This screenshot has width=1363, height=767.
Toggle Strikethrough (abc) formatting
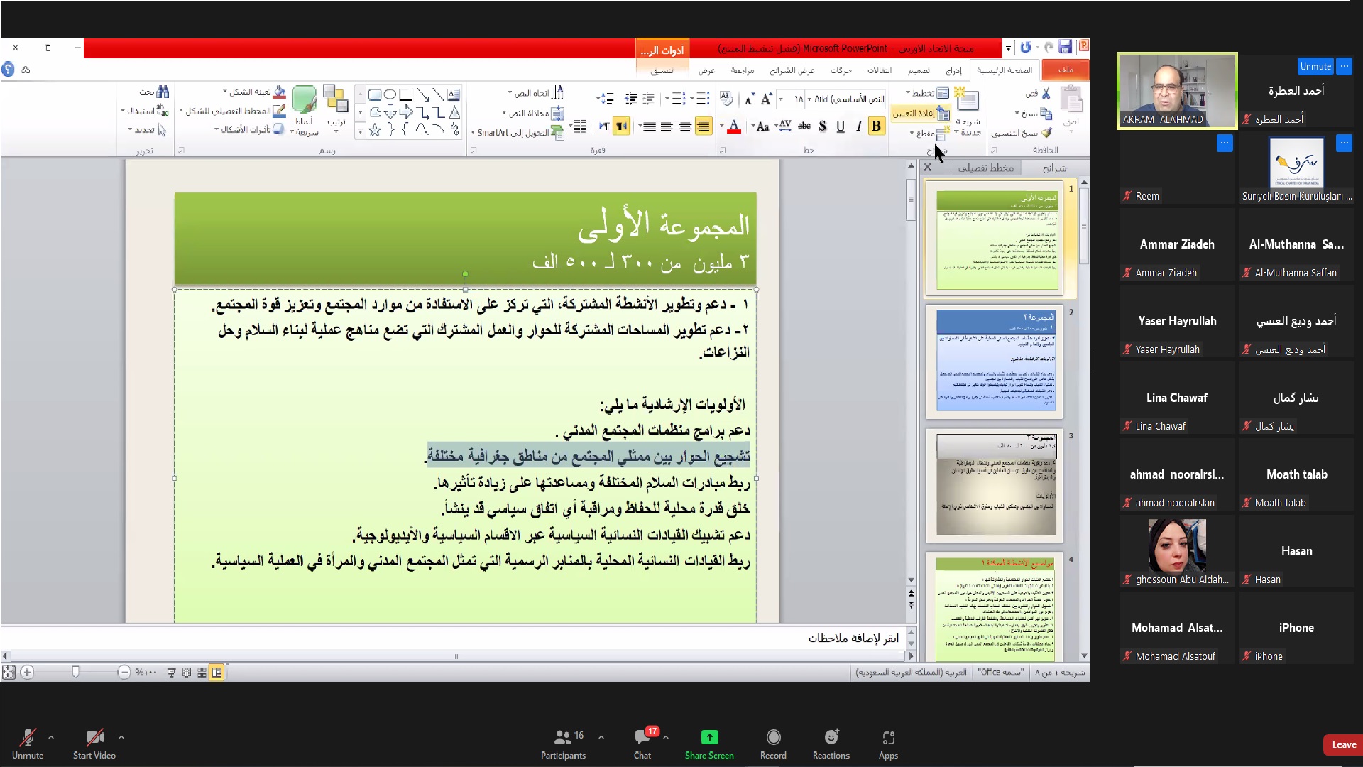(x=804, y=126)
